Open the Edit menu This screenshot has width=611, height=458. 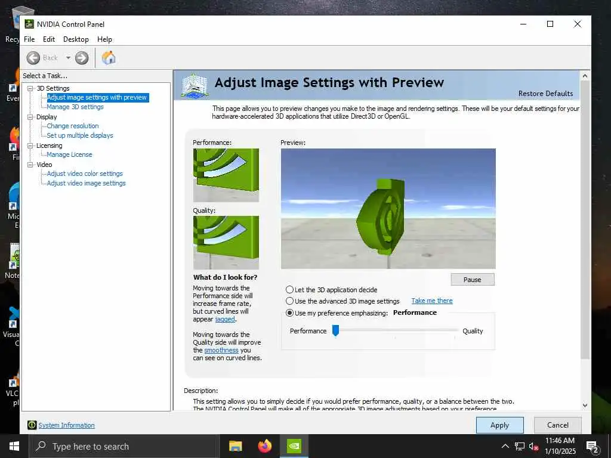click(x=49, y=39)
